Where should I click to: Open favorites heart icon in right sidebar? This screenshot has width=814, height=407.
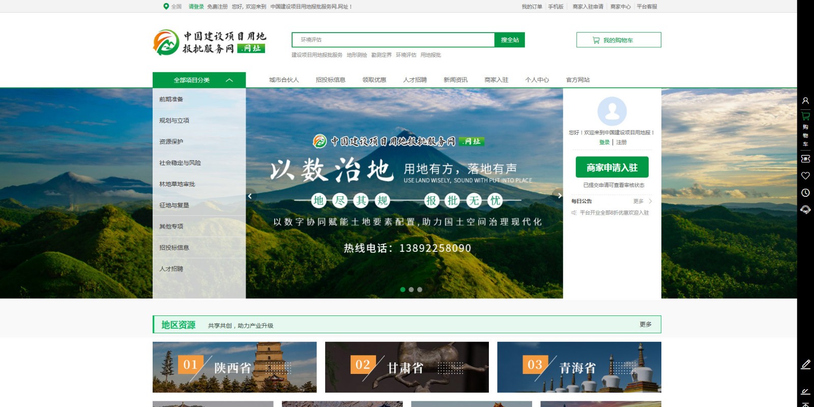(x=805, y=176)
